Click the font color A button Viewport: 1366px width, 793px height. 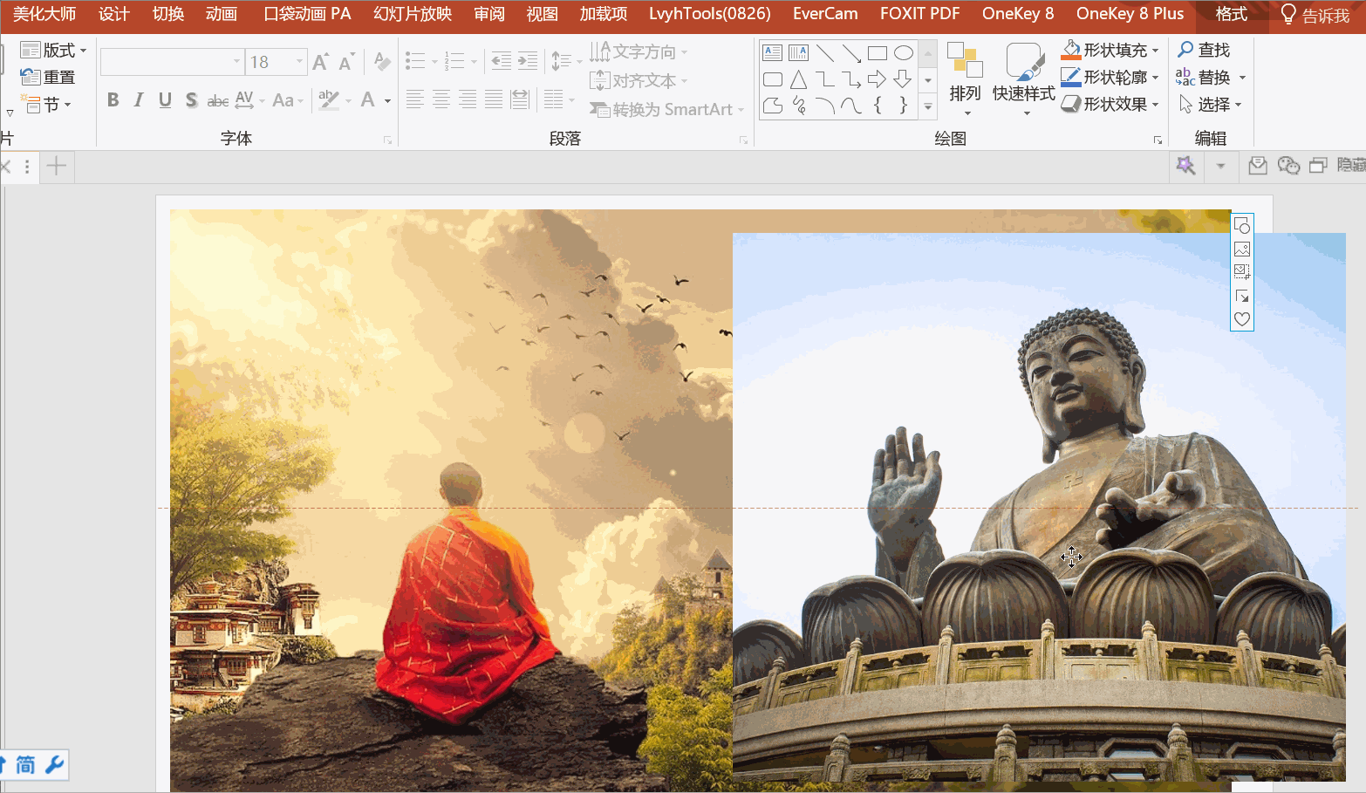[x=368, y=100]
